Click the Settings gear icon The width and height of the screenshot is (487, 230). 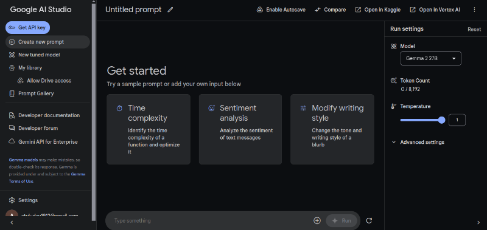(12, 200)
